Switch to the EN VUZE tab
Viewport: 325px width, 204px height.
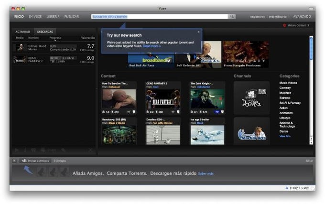pos(35,17)
